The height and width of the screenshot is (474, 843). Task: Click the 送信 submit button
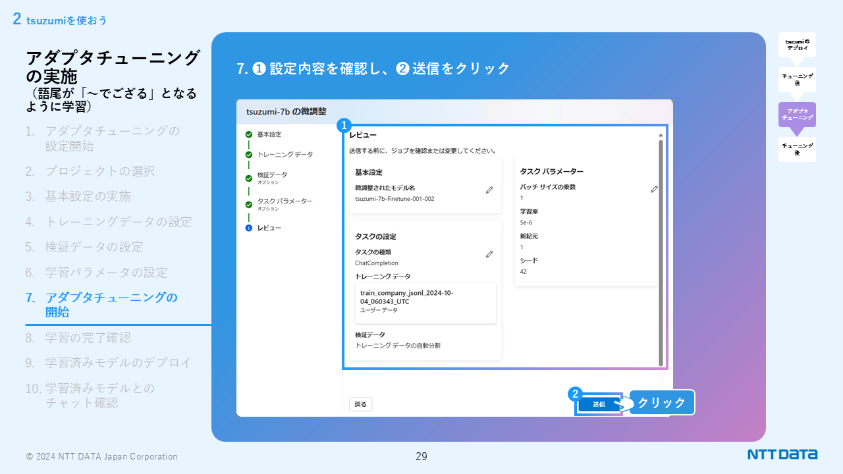click(x=599, y=404)
